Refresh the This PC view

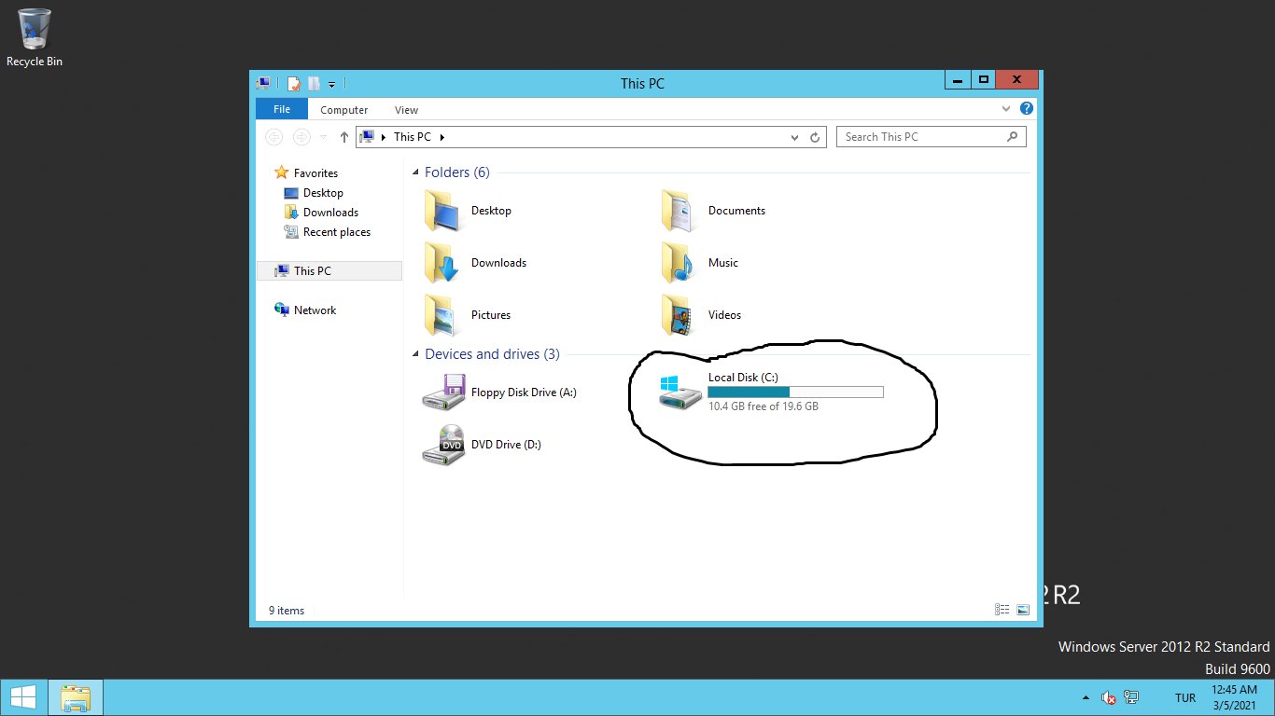click(x=815, y=137)
